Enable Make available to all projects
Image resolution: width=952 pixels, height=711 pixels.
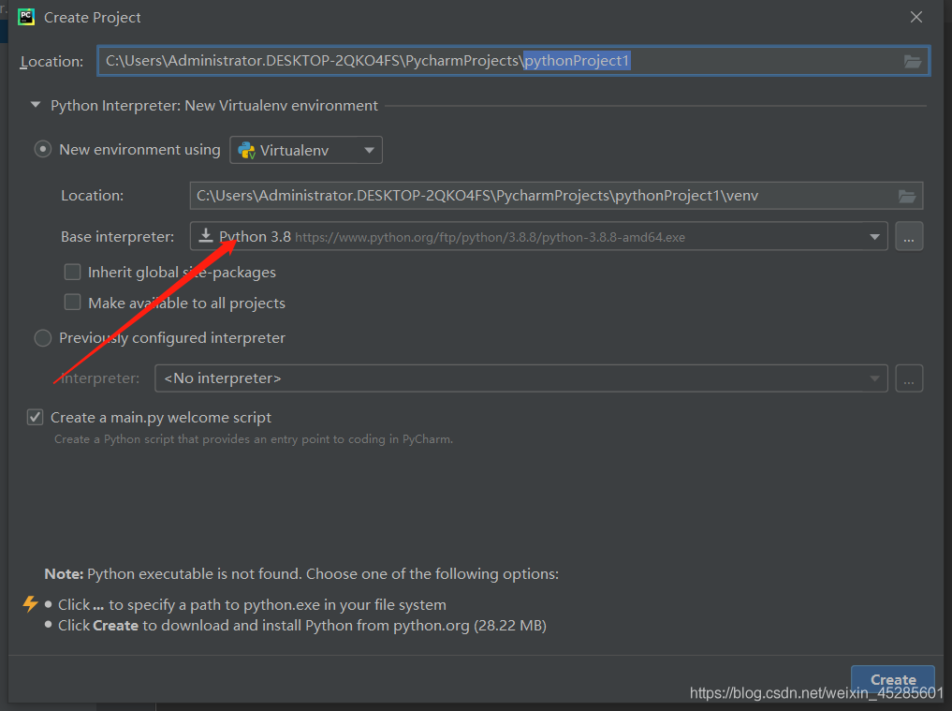point(72,302)
